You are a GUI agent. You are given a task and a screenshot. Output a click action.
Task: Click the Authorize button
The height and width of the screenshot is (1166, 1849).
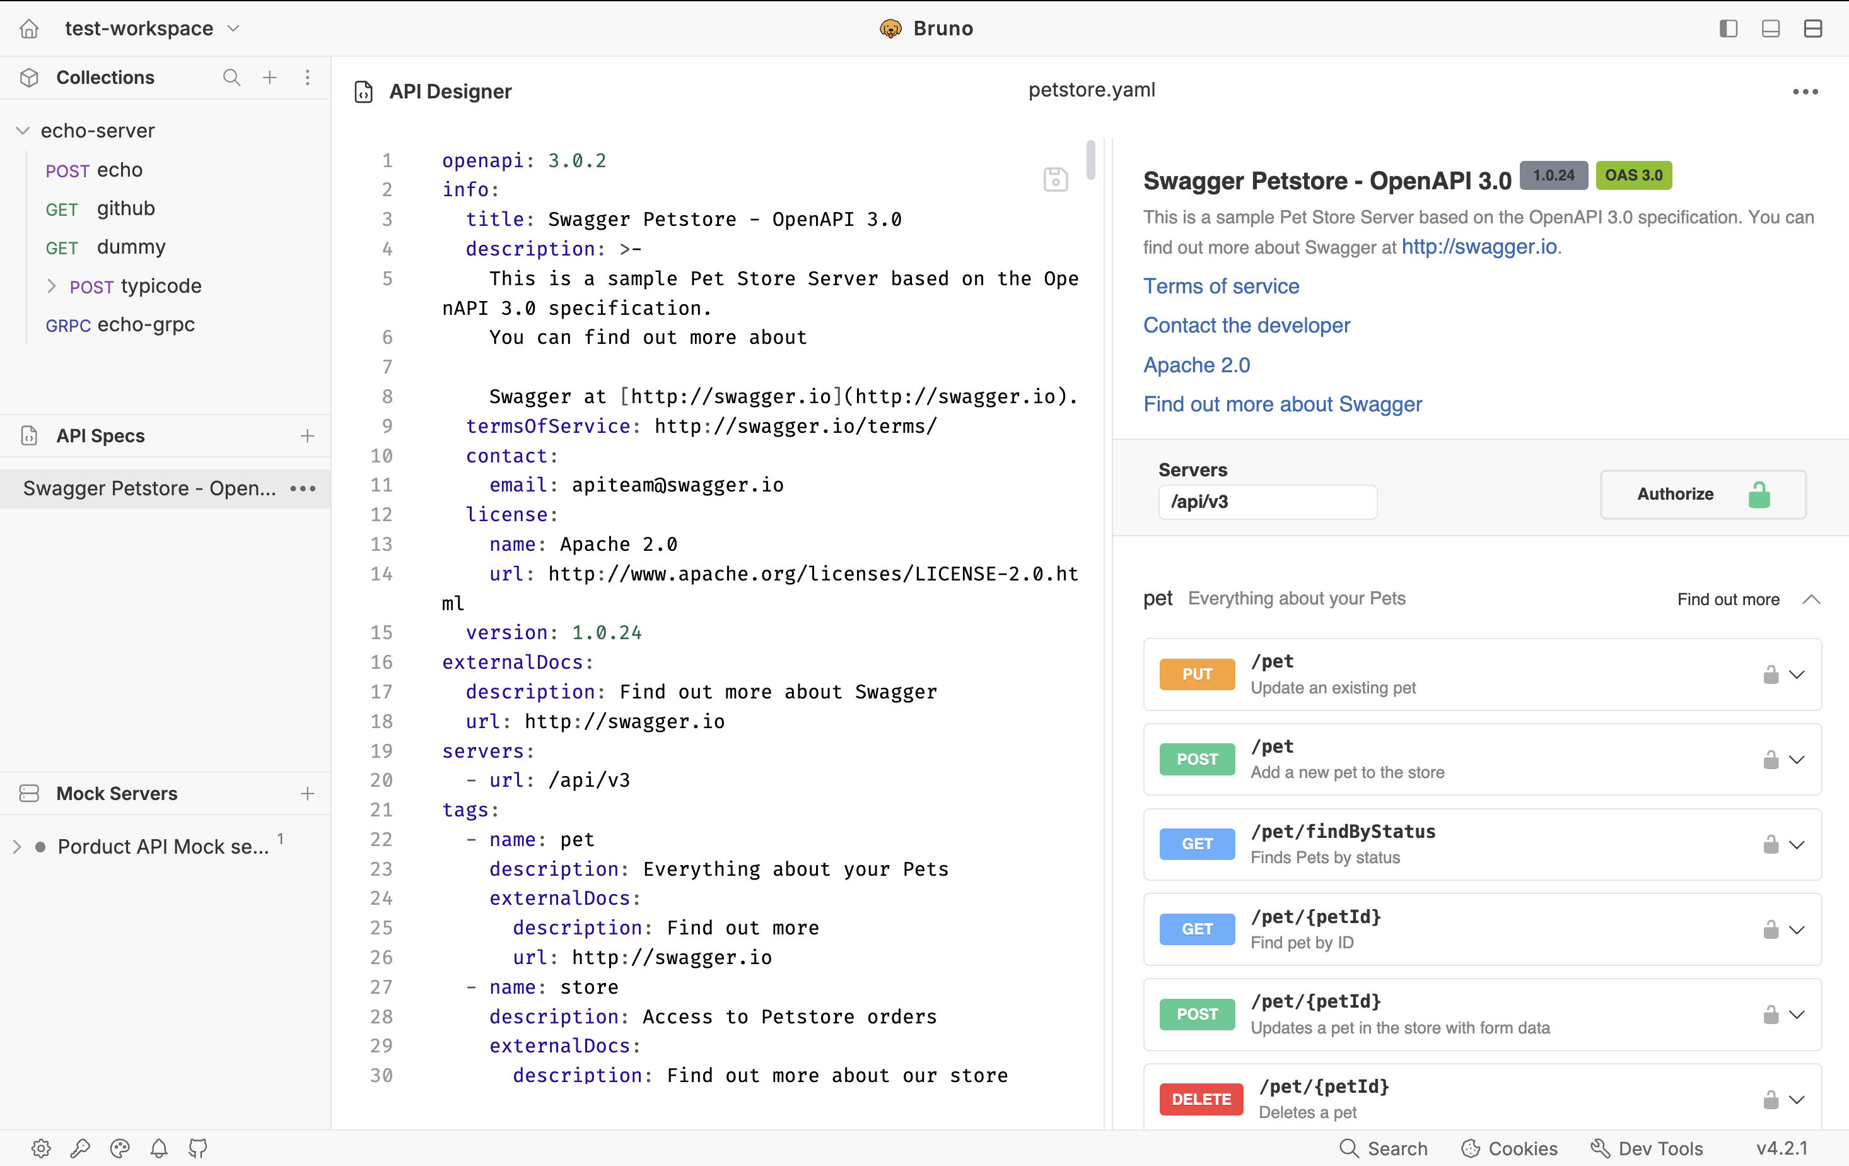tap(1703, 494)
